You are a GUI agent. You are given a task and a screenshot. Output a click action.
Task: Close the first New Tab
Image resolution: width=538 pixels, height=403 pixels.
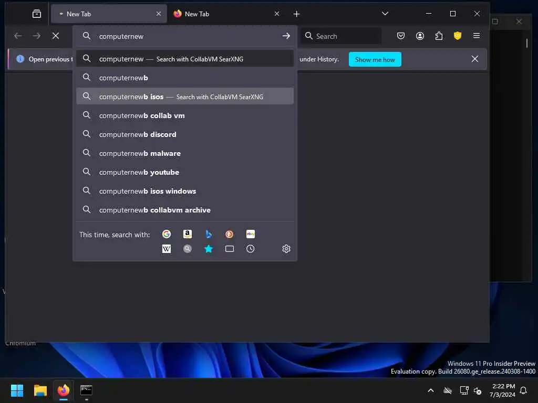[159, 14]
